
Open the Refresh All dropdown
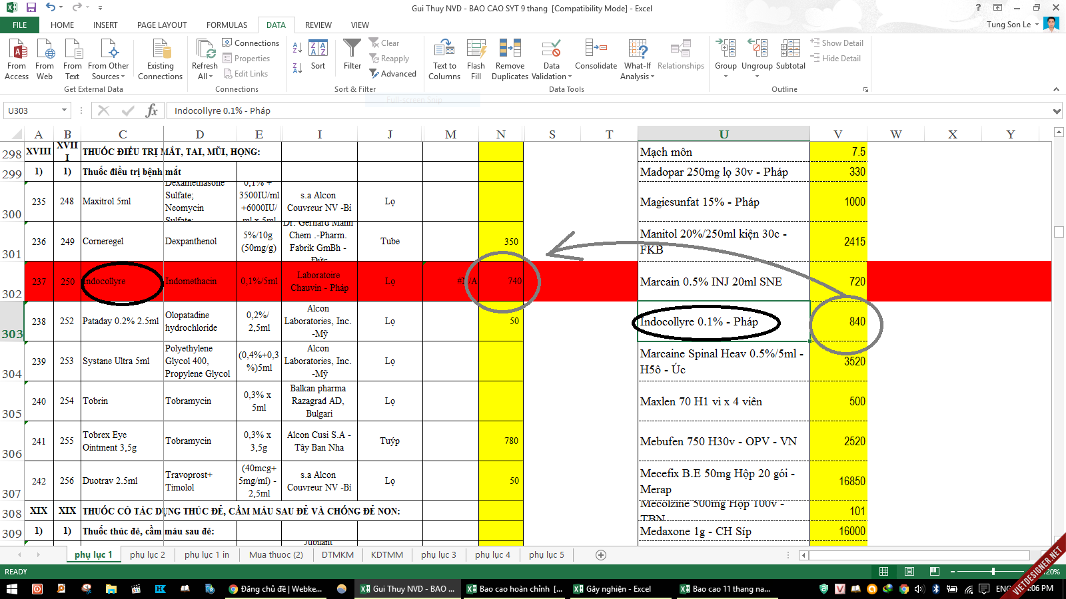(x=205, y=76)
